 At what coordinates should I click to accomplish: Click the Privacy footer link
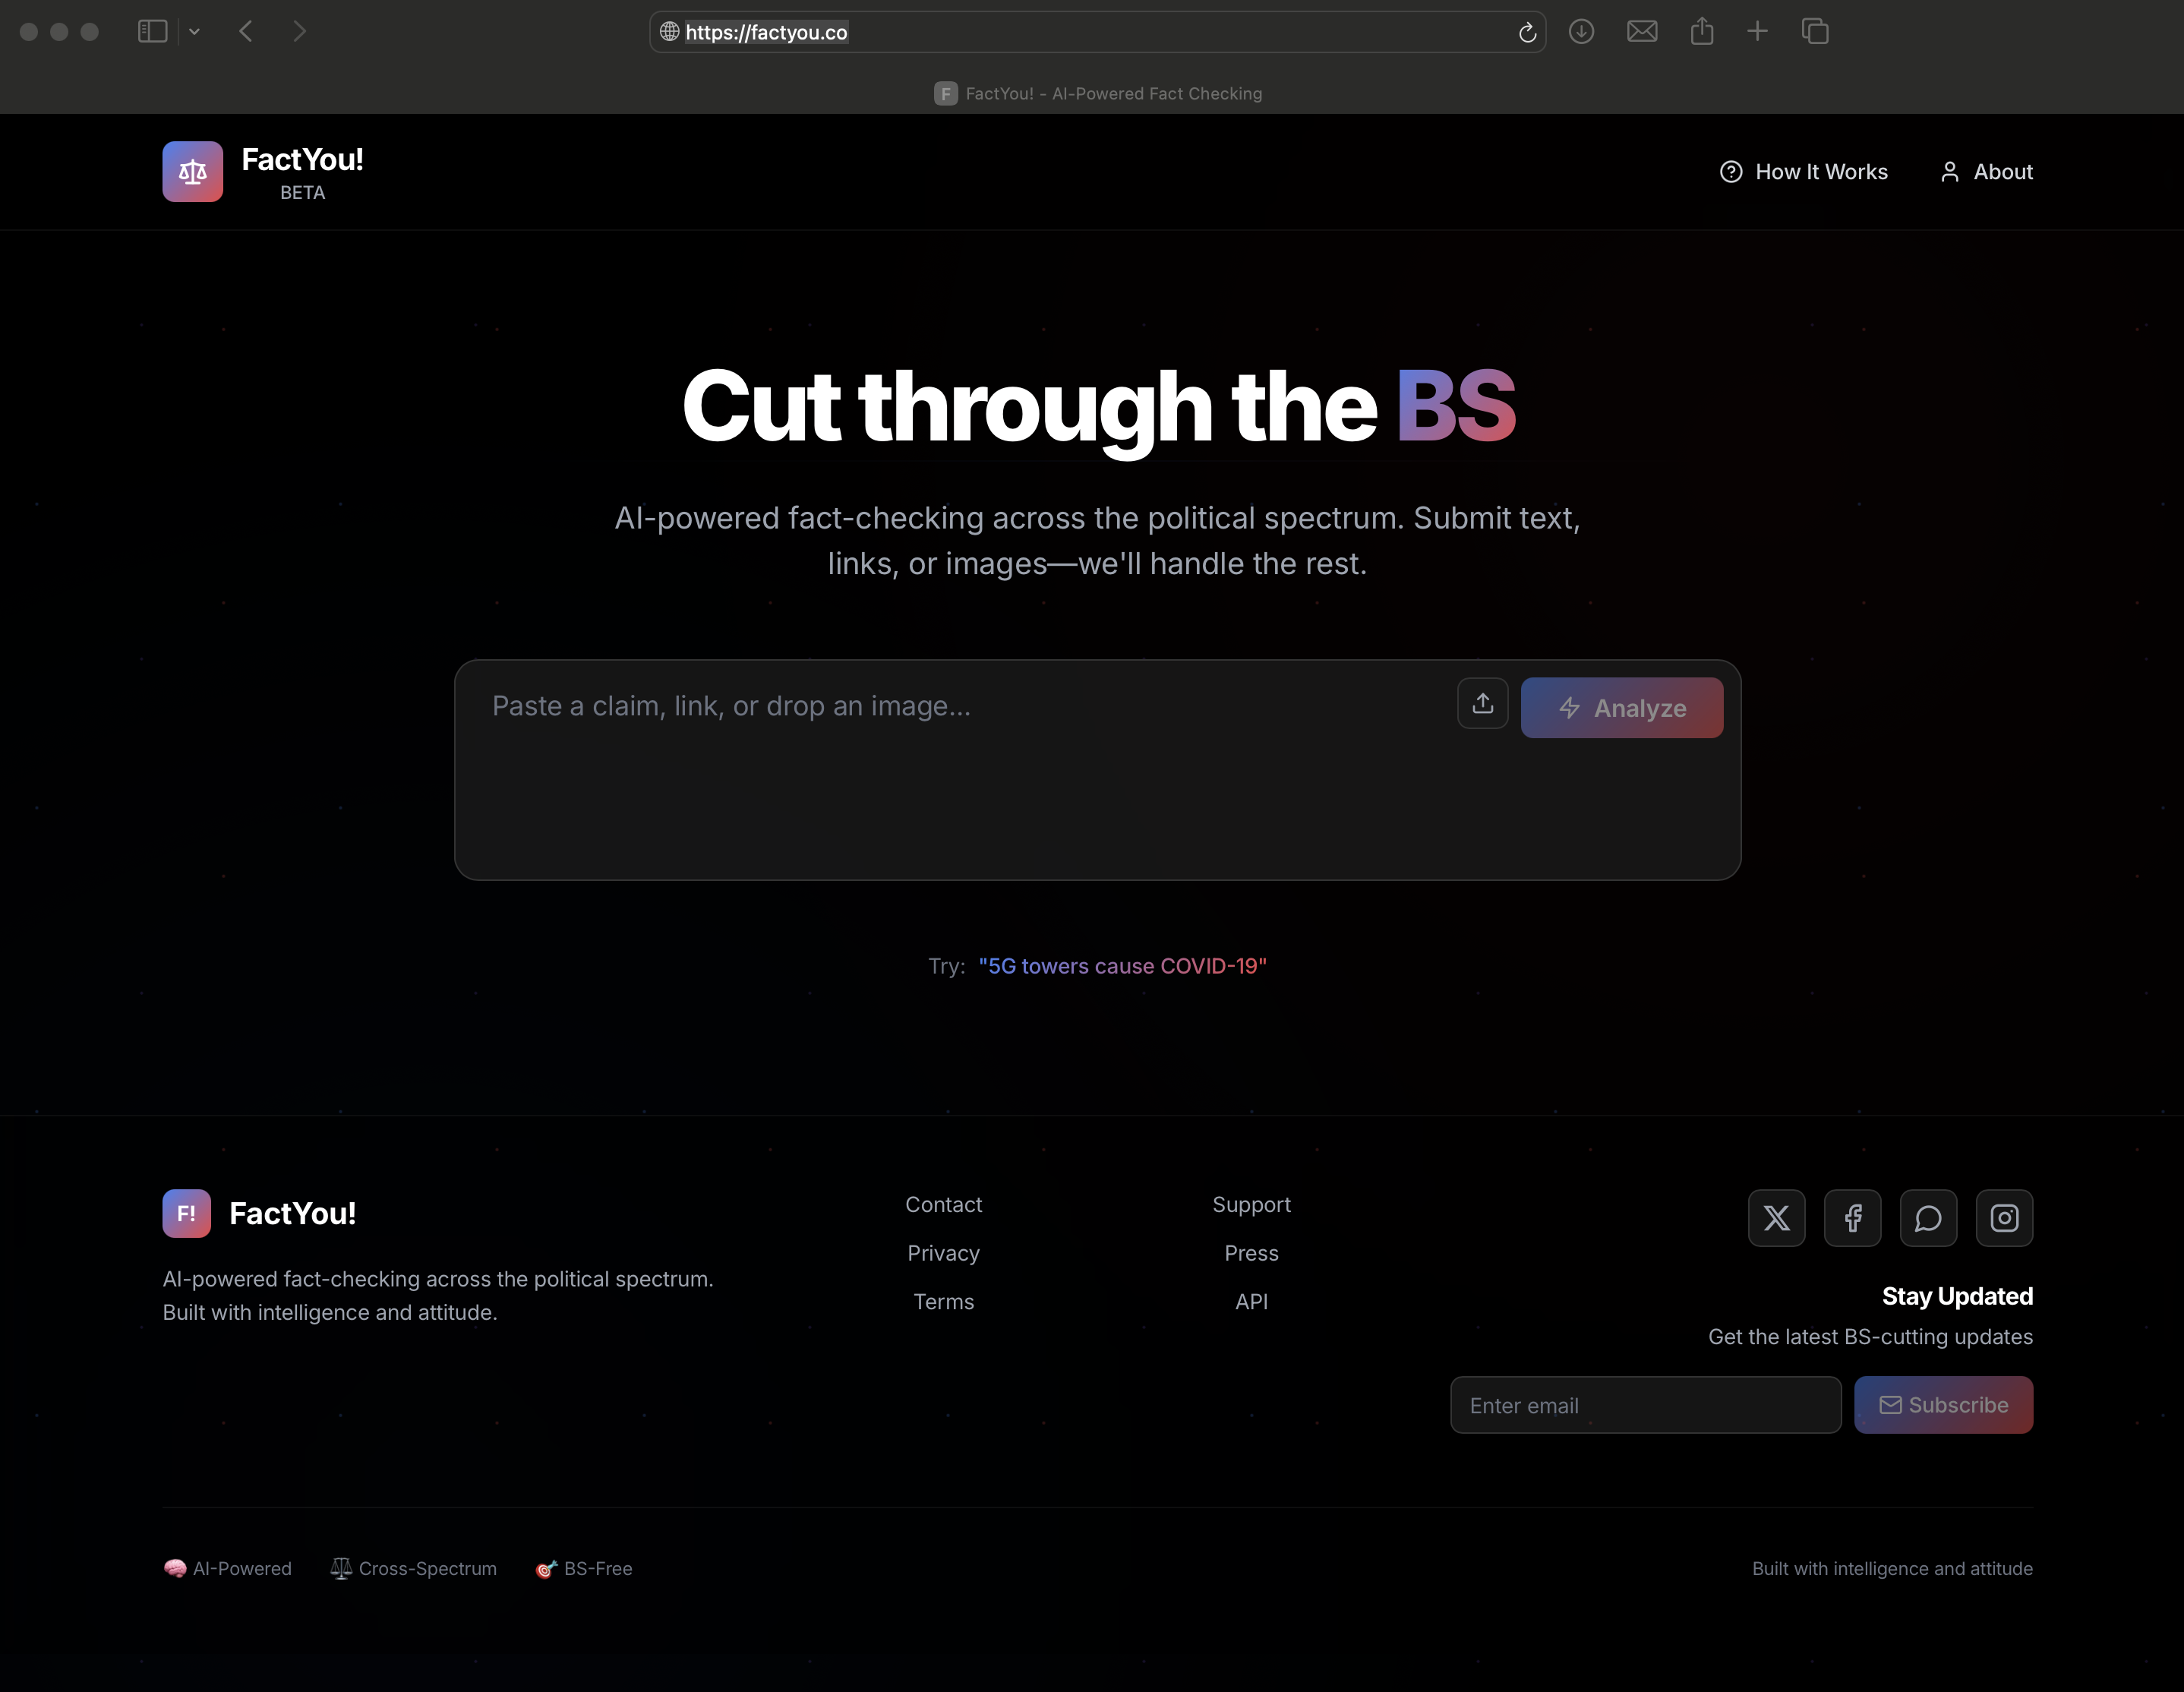tap(943, 1253)
